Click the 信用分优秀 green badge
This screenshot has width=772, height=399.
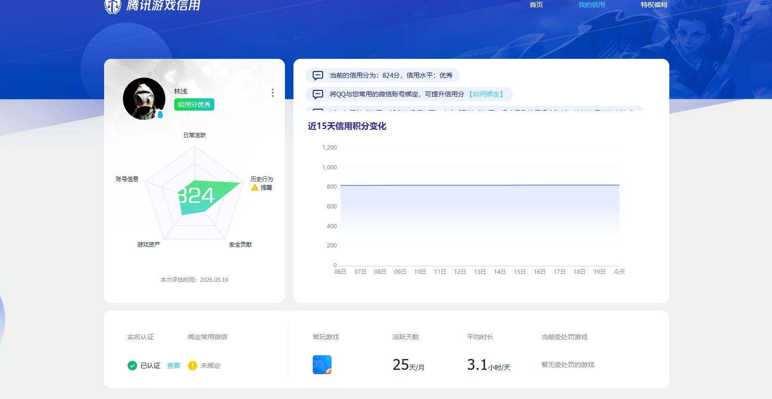point(194,104)
